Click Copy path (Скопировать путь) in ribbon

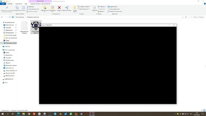point(33,9)
